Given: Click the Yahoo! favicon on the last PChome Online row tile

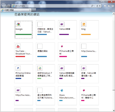Looking at the screenshot, I should pos(84,68).
